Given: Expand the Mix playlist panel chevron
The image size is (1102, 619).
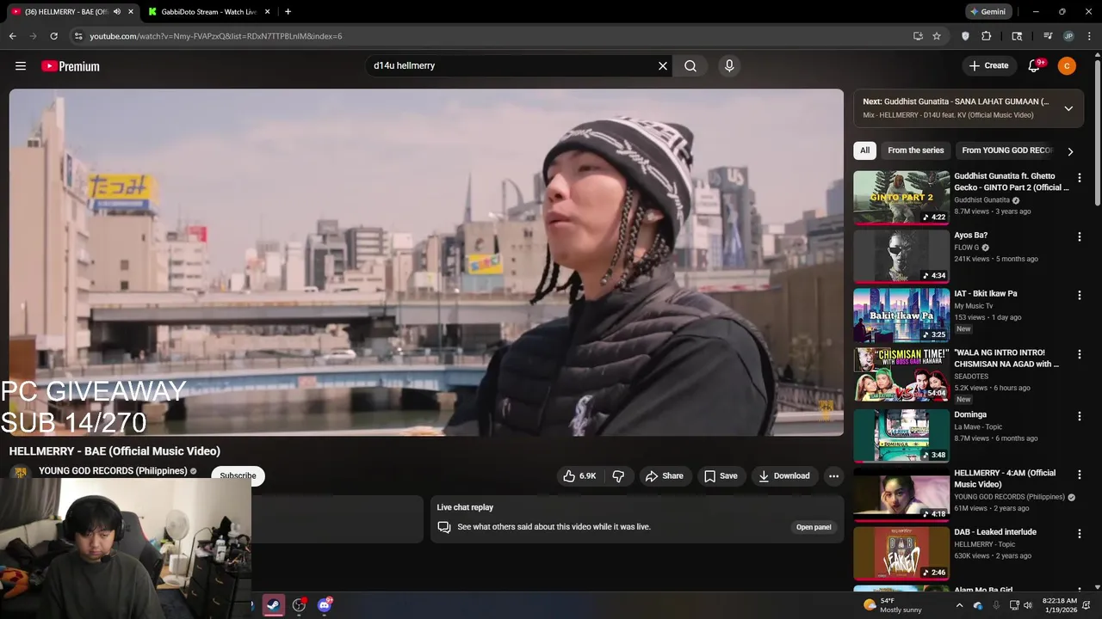Looking at the screenshot, I should (1068, 108).
